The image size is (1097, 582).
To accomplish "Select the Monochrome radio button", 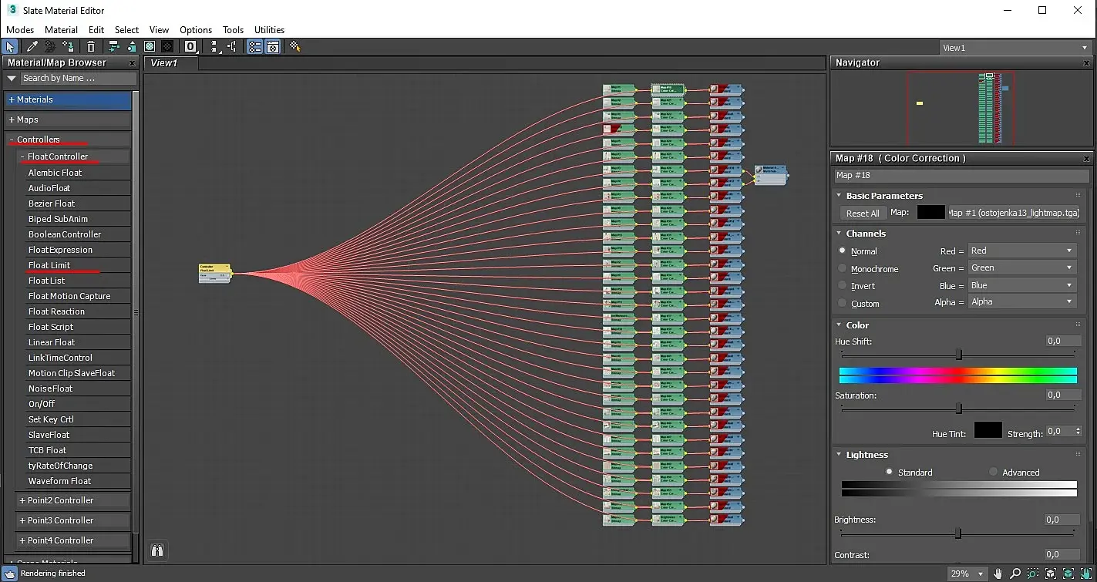I will click(843, 268).
